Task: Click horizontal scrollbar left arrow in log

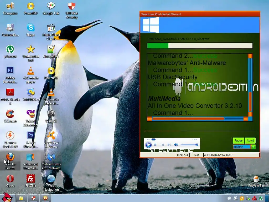Action: [149, 119]
